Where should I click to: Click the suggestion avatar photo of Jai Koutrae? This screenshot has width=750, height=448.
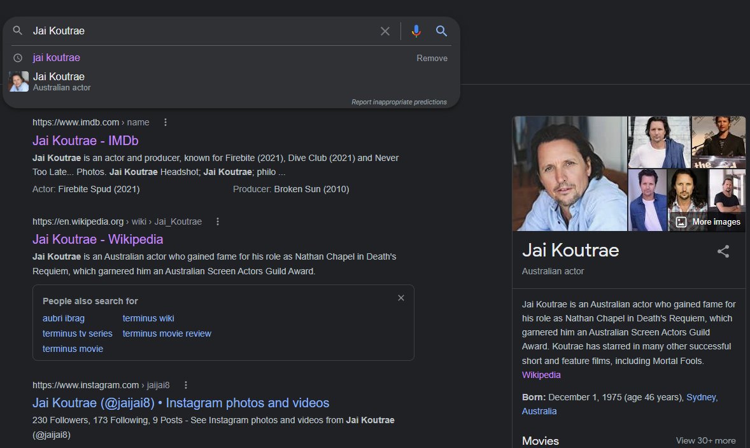pos(18,81)
